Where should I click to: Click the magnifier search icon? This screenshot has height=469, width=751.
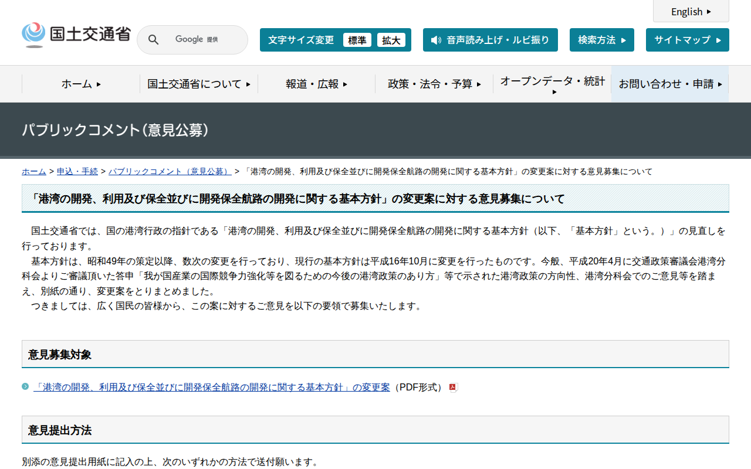(153, 39)
